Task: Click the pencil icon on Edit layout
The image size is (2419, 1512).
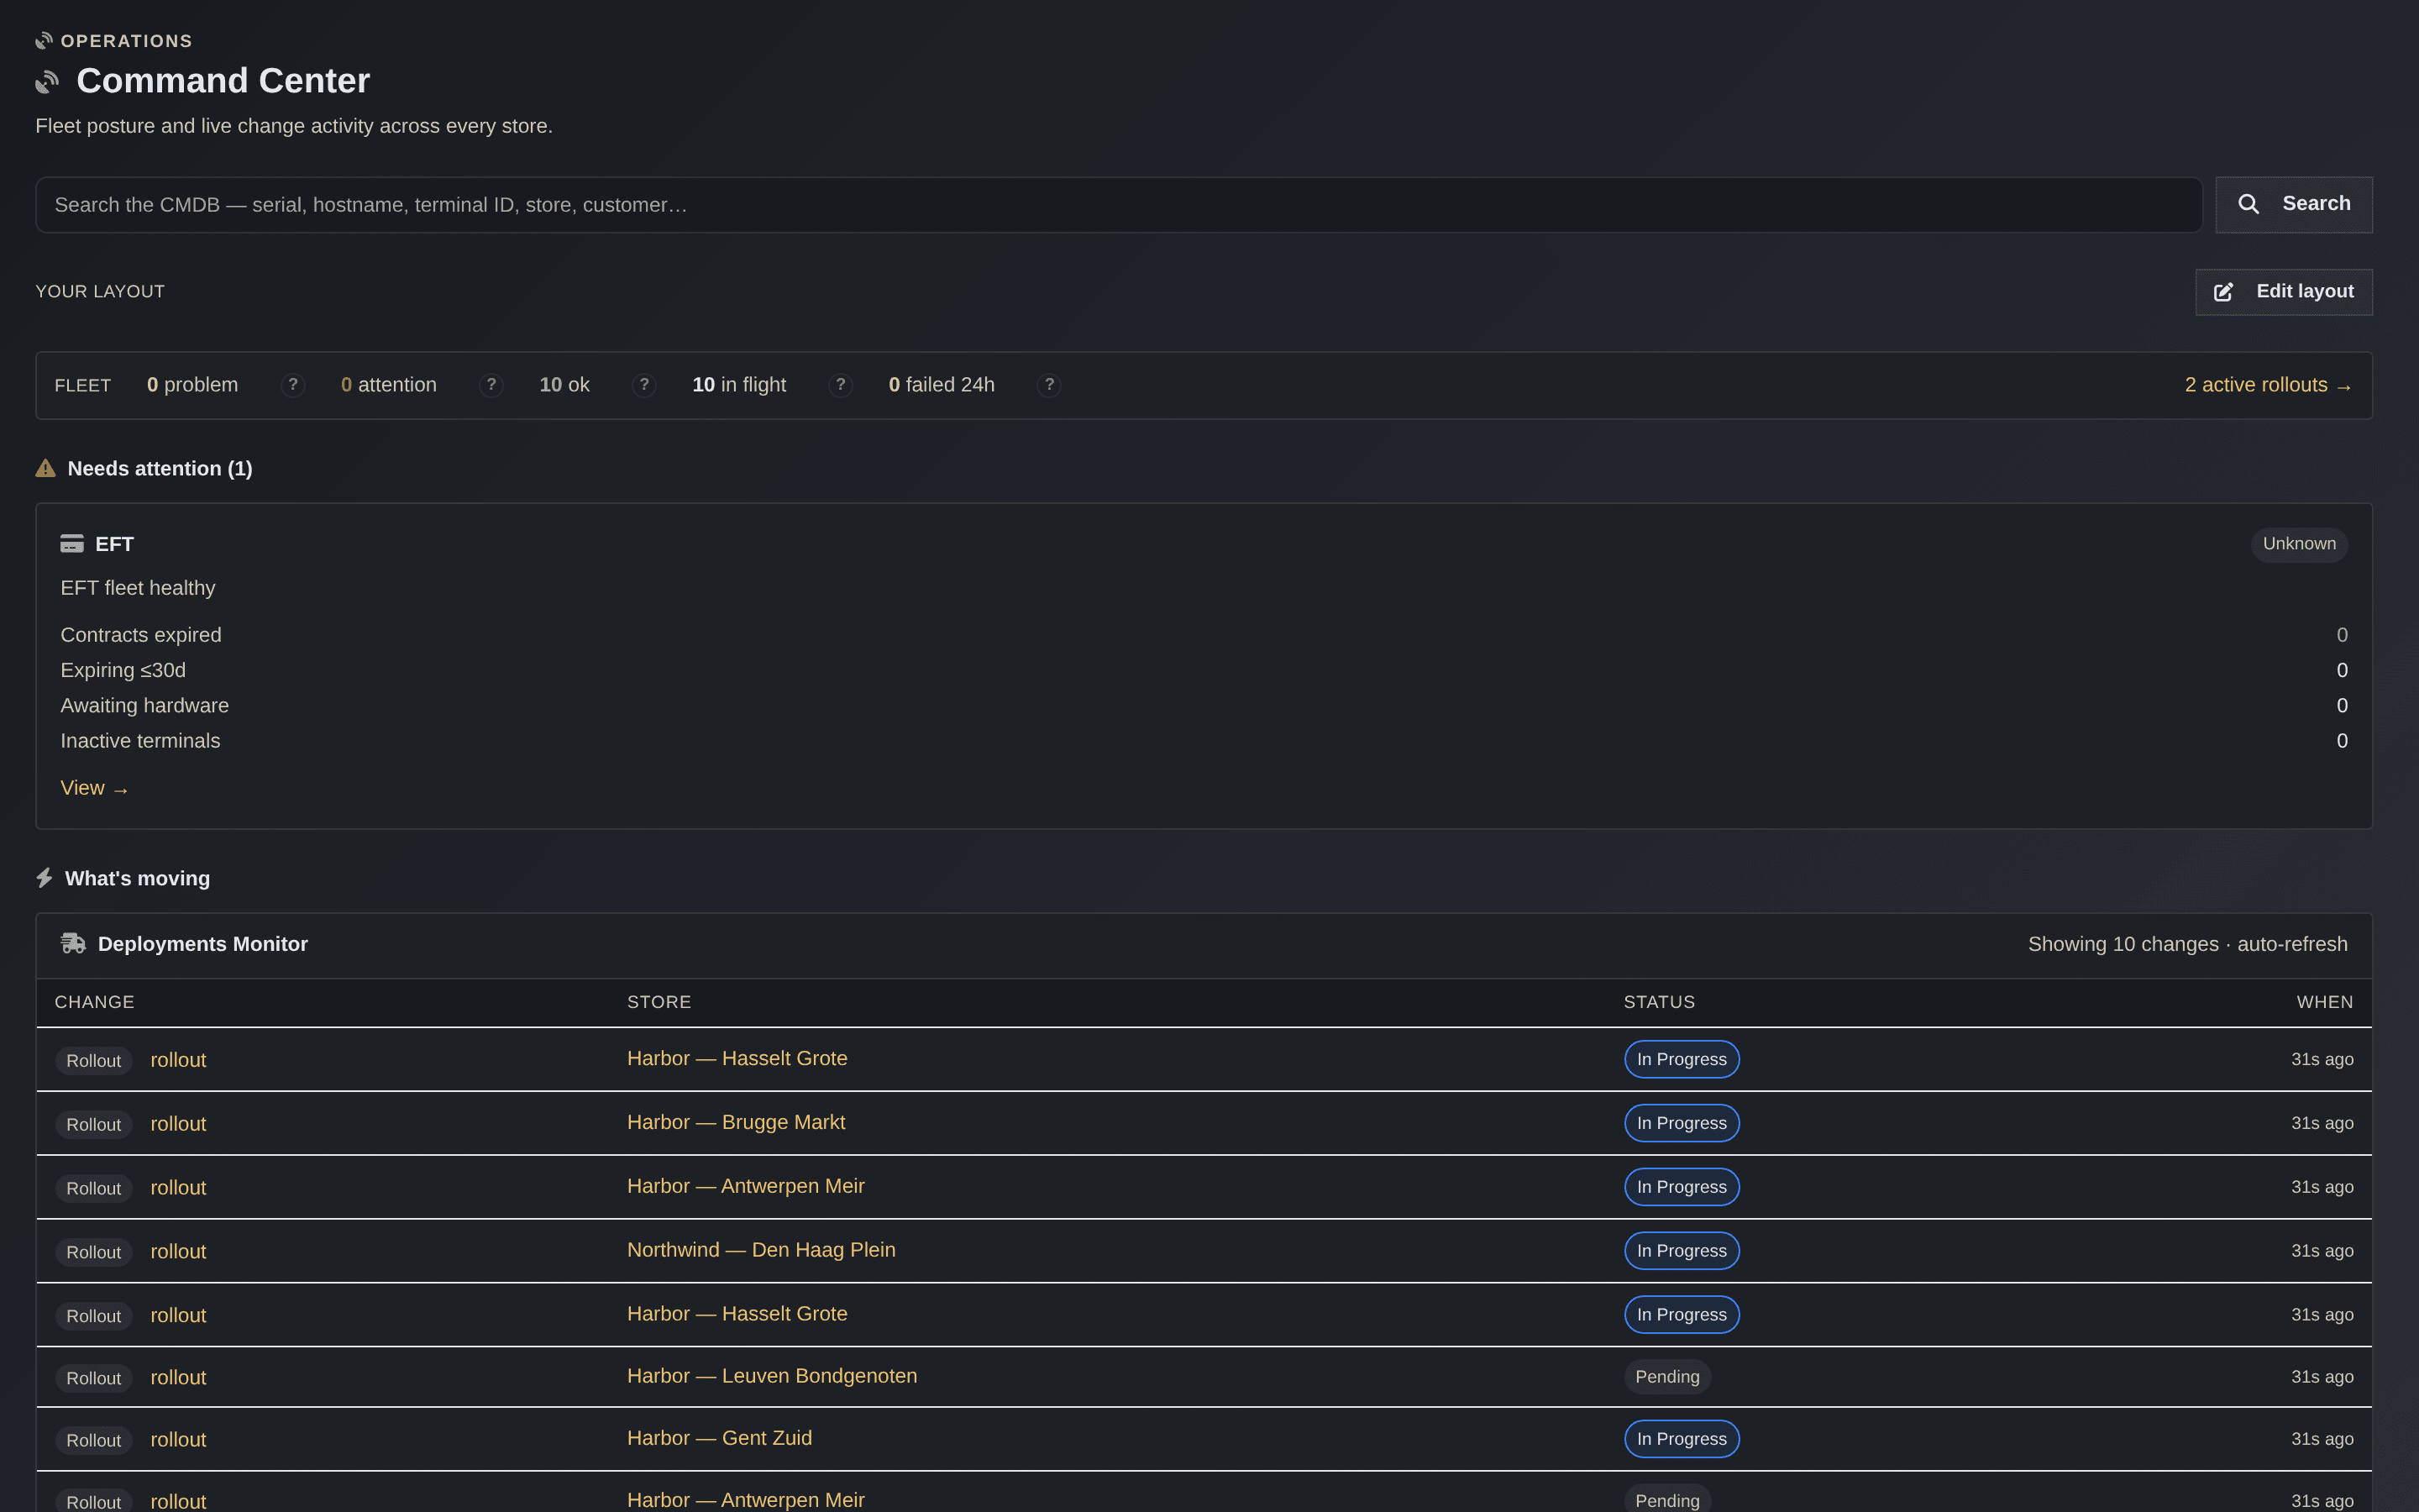Action: pos(2223,292)
